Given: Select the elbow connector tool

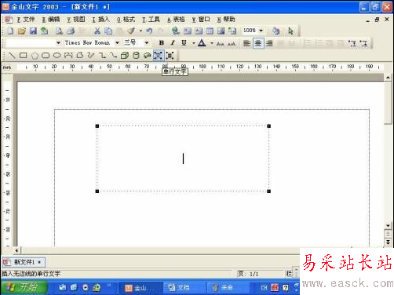Looking at the screenshot, I should coord(102,55).
